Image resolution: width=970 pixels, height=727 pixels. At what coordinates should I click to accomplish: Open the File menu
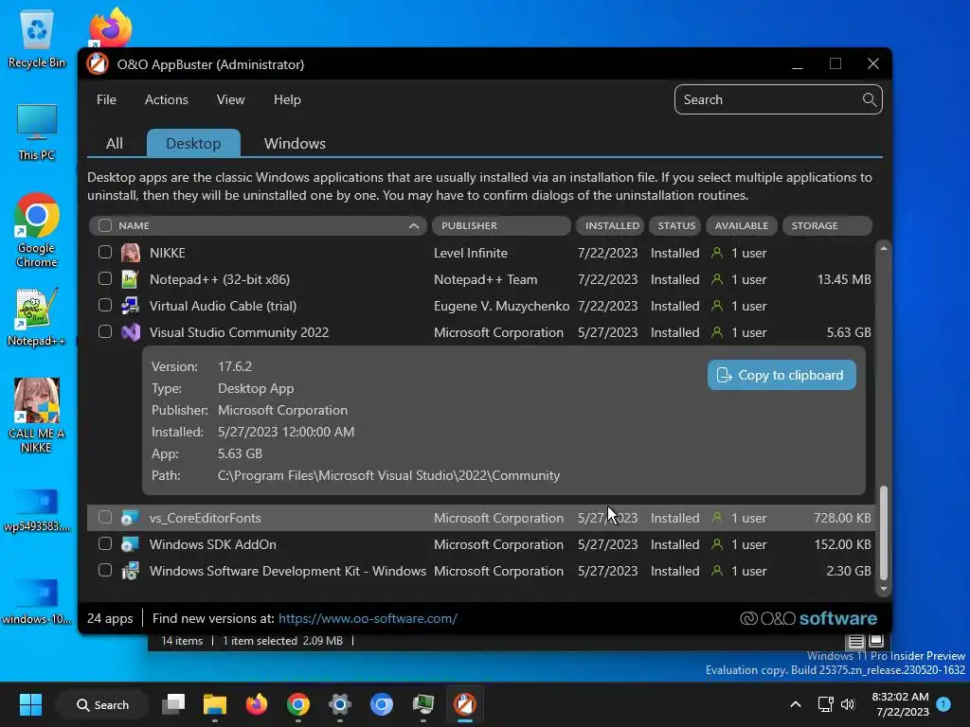tap(106, 99)
